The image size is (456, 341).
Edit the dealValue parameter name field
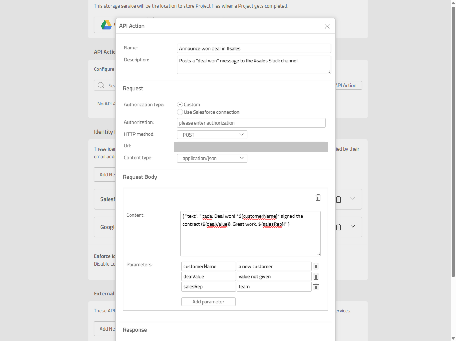coord(209,276)
